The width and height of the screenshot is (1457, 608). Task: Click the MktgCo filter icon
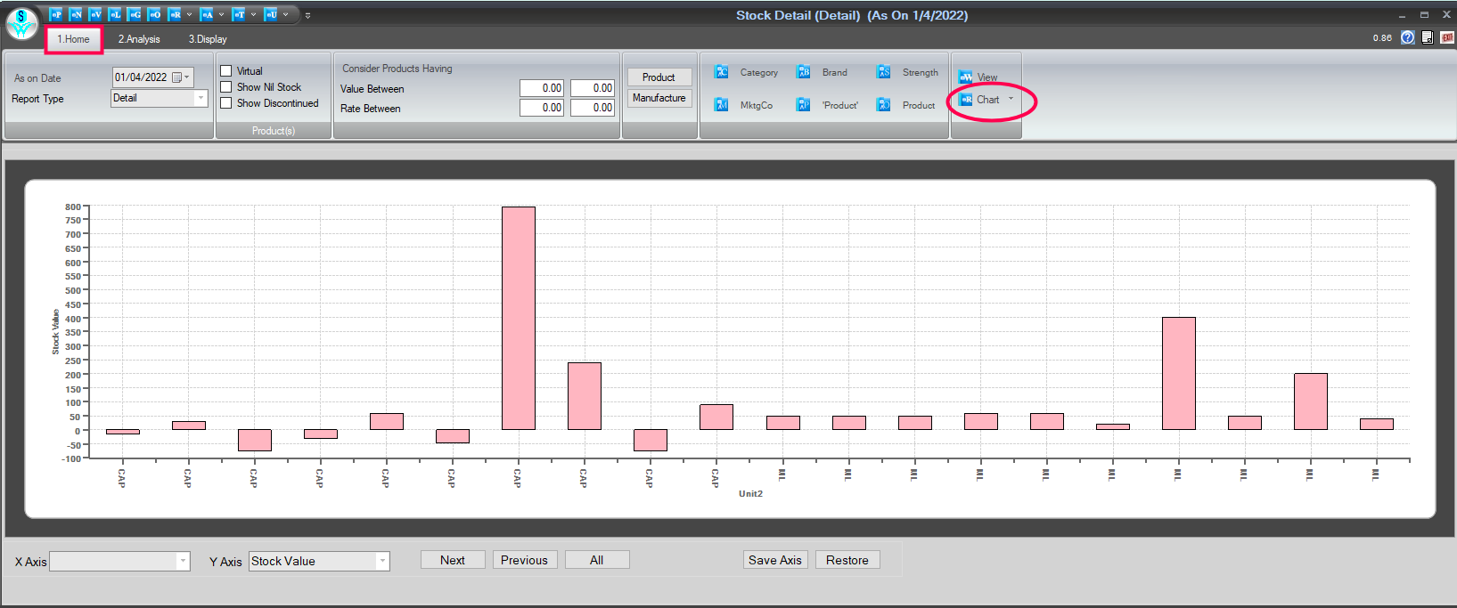(x=722, y=105)
